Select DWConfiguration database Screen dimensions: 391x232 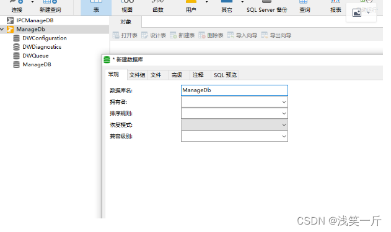click(45, 38)
